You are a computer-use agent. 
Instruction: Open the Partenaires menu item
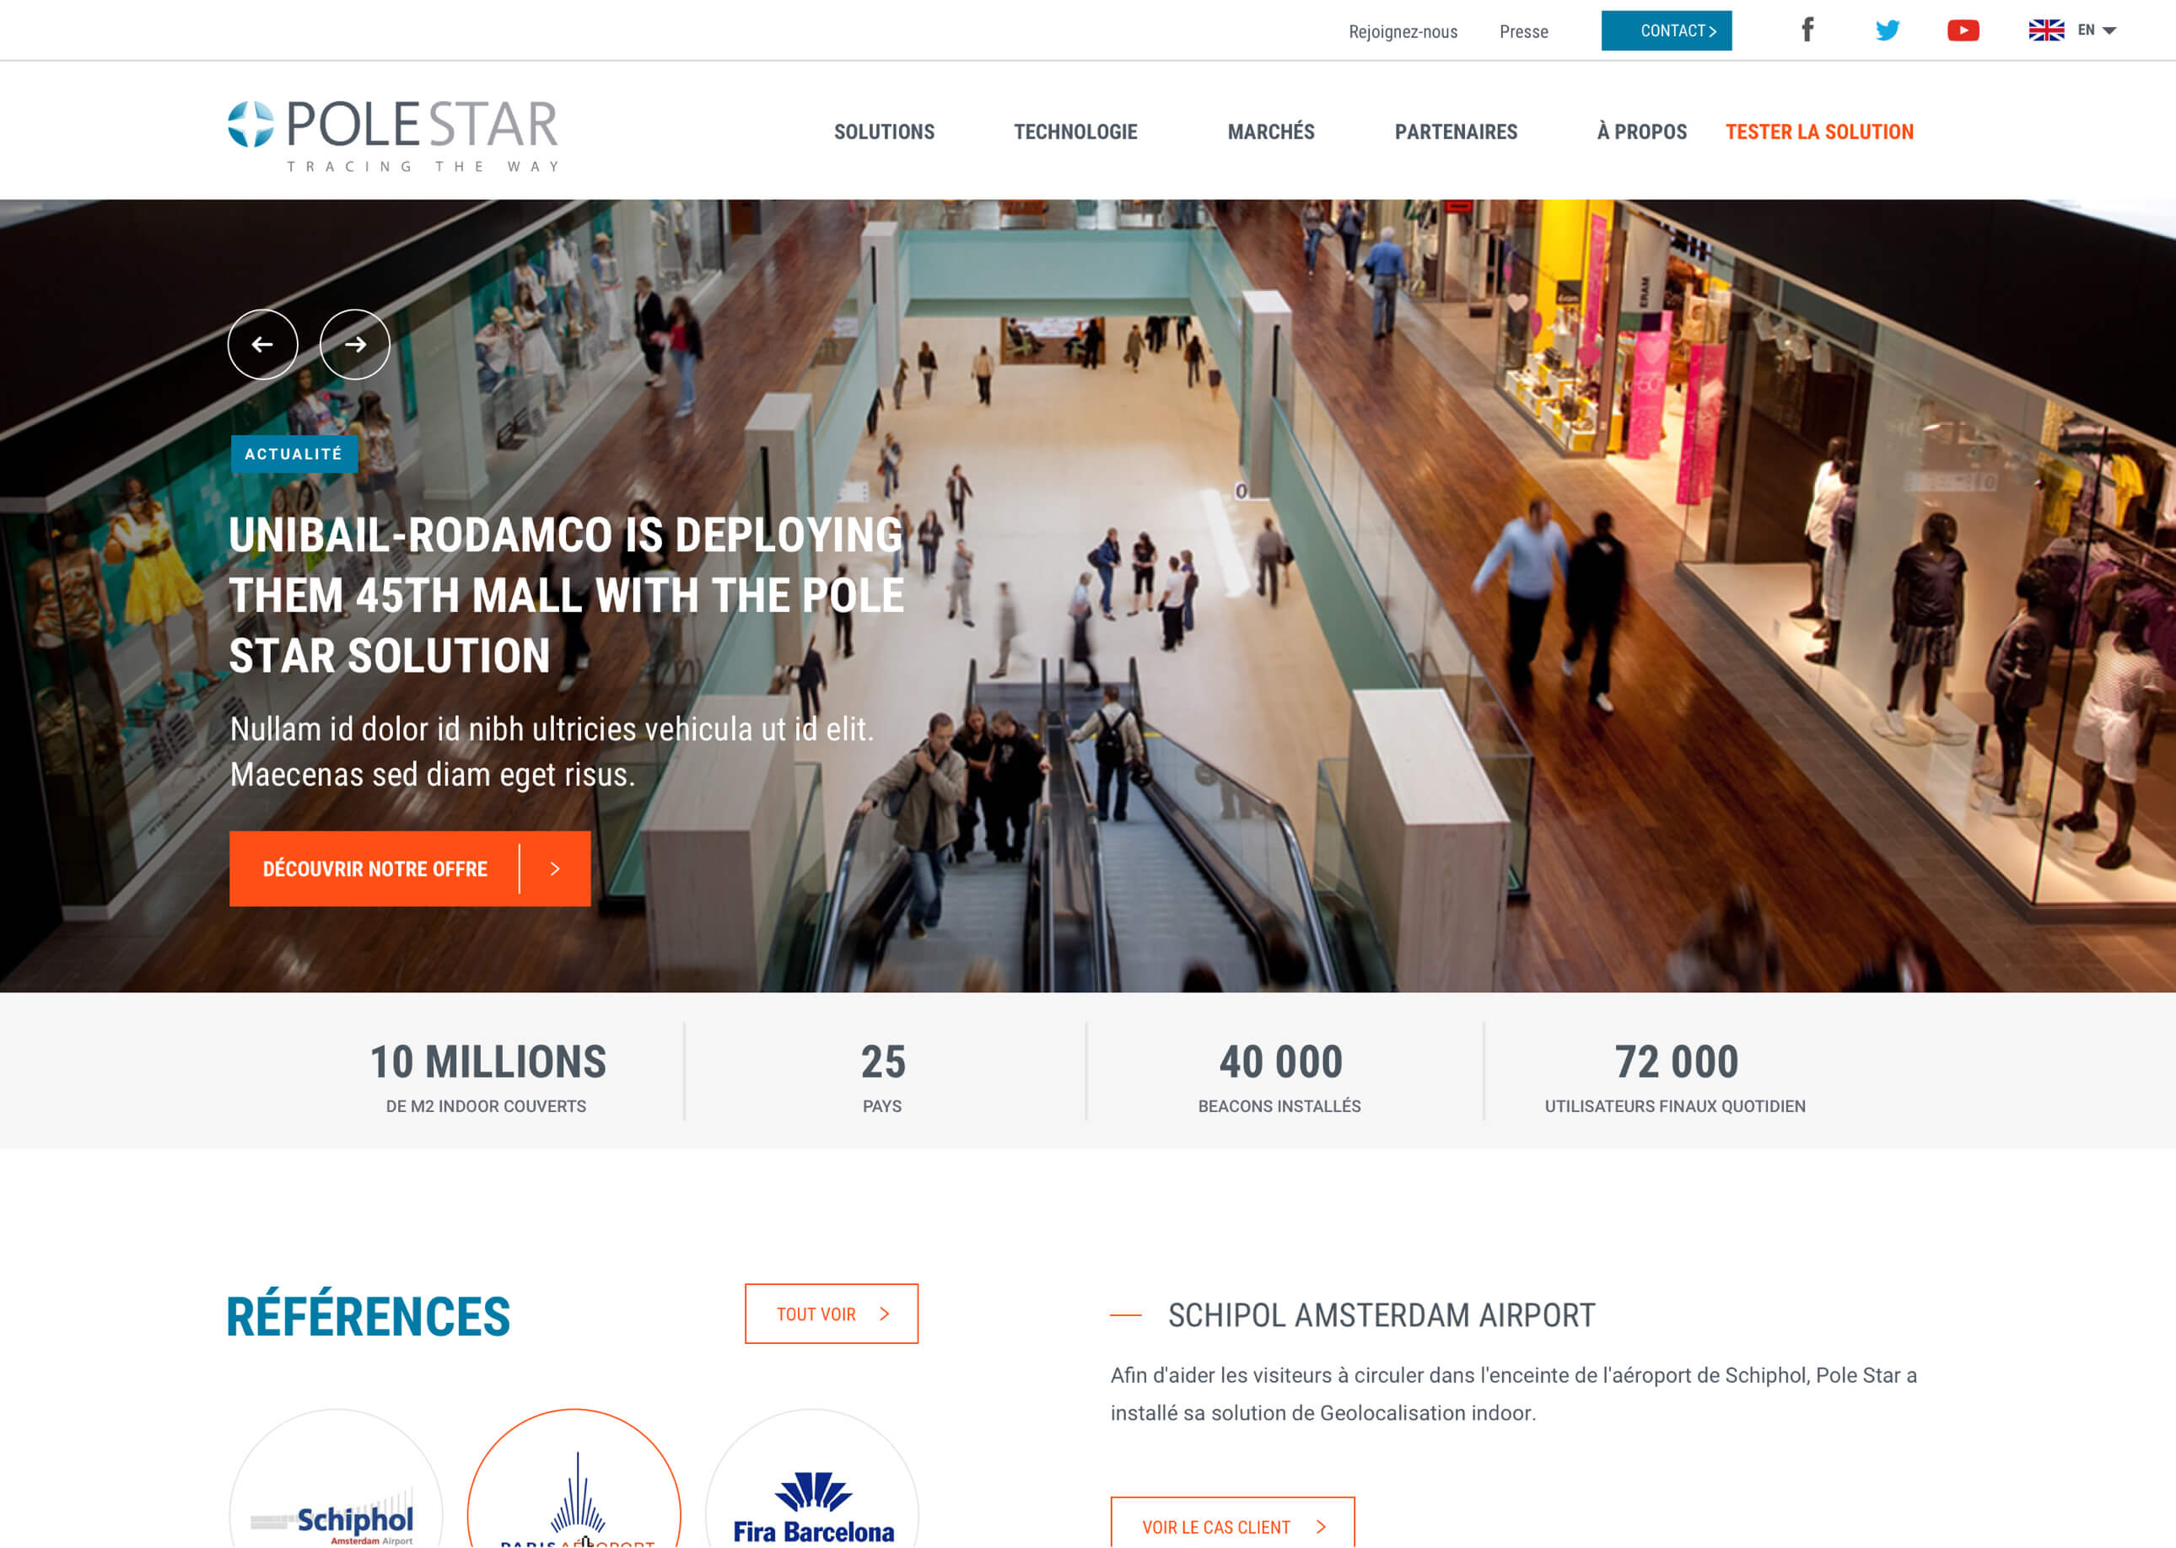[x=1455, y=132]
